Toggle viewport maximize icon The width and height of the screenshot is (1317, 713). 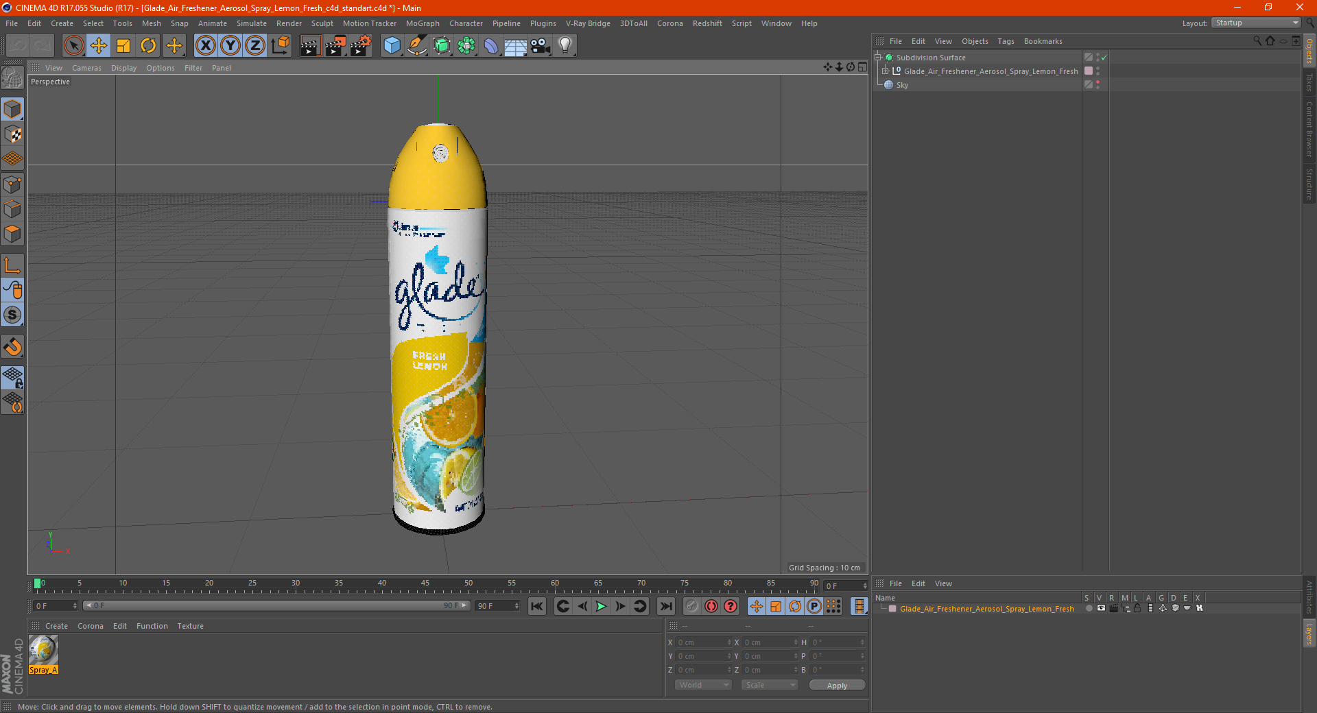[862, 67]
